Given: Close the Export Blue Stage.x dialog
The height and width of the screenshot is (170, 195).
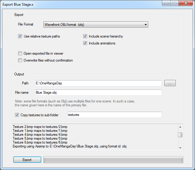Looking at the screenshot, I should tap(186, 3).
